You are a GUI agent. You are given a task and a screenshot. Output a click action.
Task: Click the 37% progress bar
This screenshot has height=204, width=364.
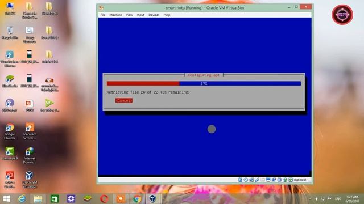click(204, 83)
